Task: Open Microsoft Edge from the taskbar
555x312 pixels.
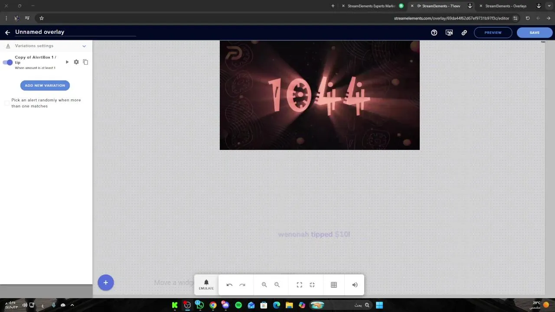Action: (x=277, y=305)
